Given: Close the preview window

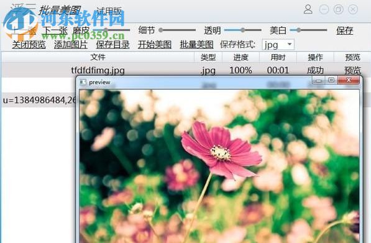Looking at the screenshot, I should click(x=349, y=80).
